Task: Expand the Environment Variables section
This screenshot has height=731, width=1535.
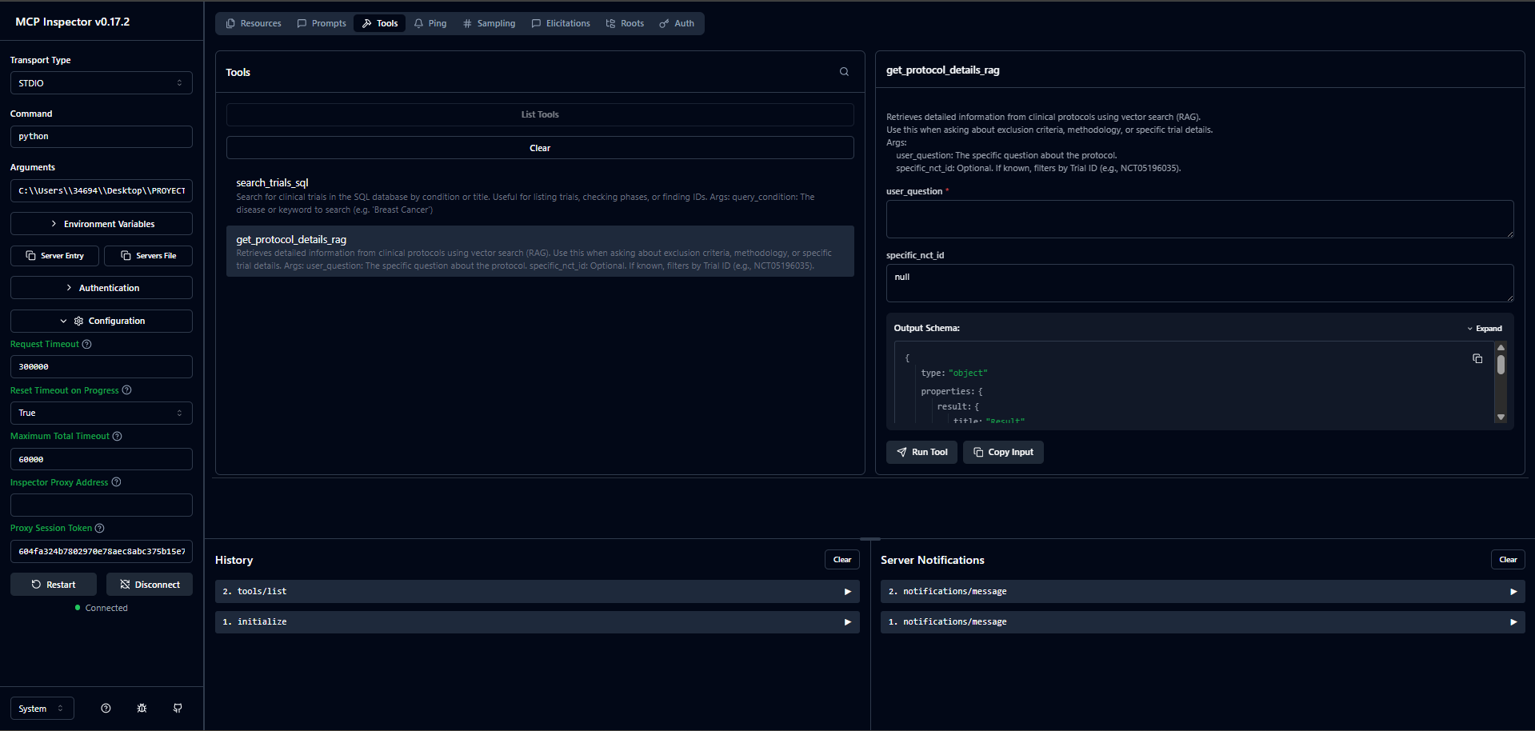Action: click(101, 224)
